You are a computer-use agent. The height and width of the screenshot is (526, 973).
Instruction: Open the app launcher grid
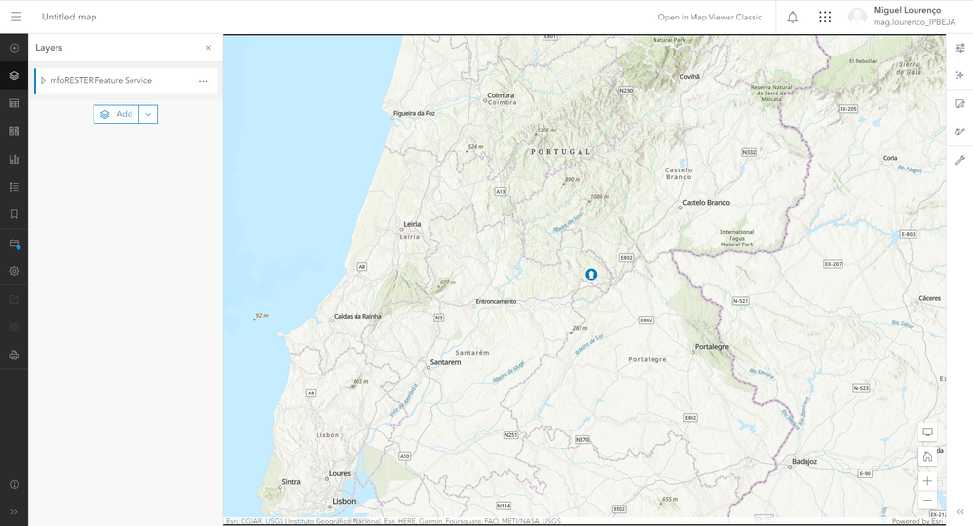click(x=825, y=17)
